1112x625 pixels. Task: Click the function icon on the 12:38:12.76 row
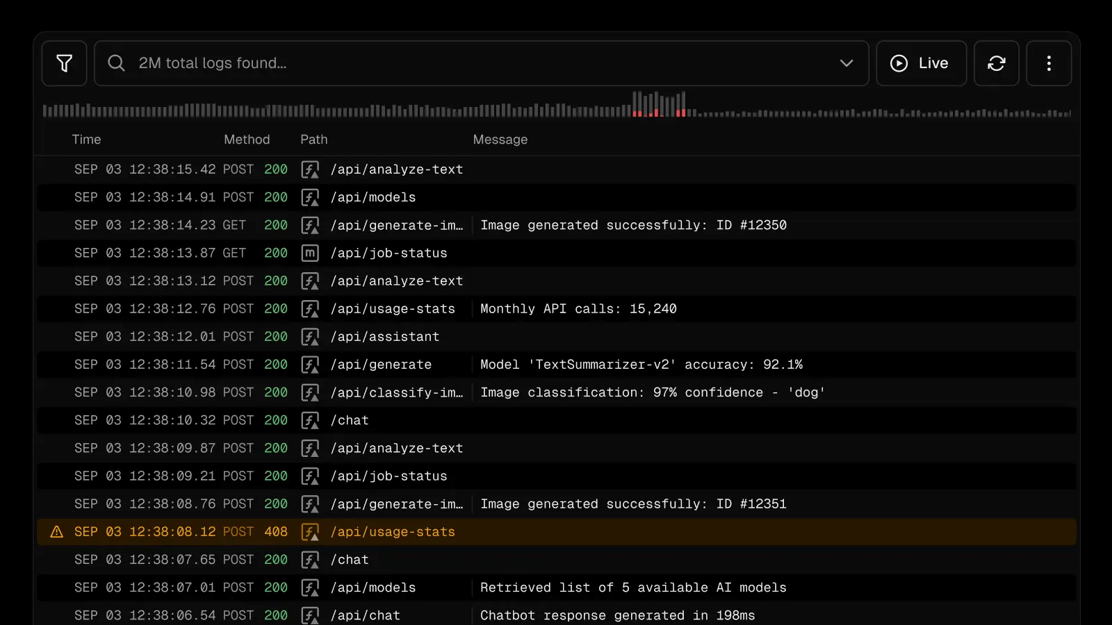click(x=310, y=309)
